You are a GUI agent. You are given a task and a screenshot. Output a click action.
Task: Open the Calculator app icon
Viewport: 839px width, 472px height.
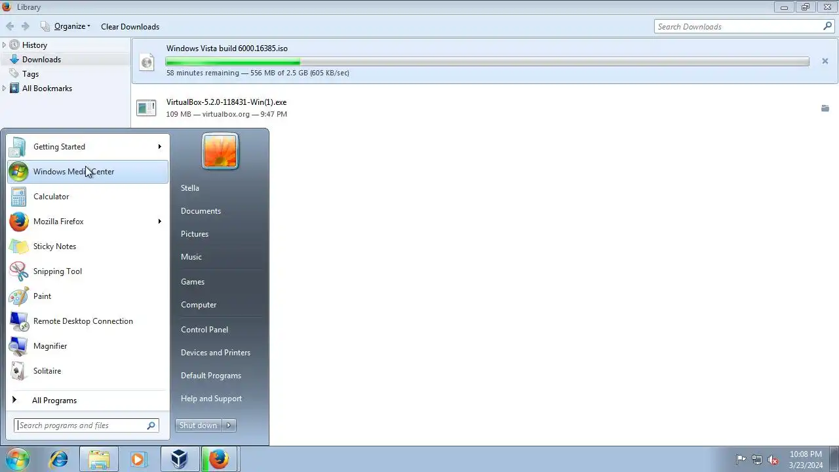coord(18,197)
